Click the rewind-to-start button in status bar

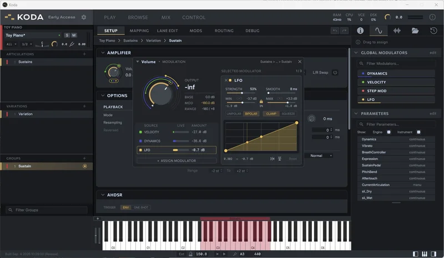(217, 254)
